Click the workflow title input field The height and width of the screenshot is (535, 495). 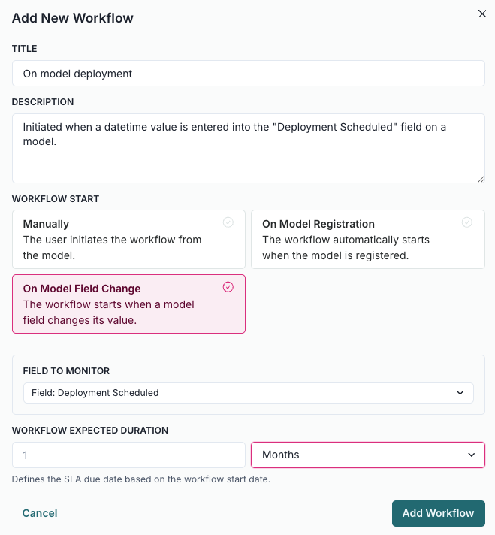[x=248, y=74]
